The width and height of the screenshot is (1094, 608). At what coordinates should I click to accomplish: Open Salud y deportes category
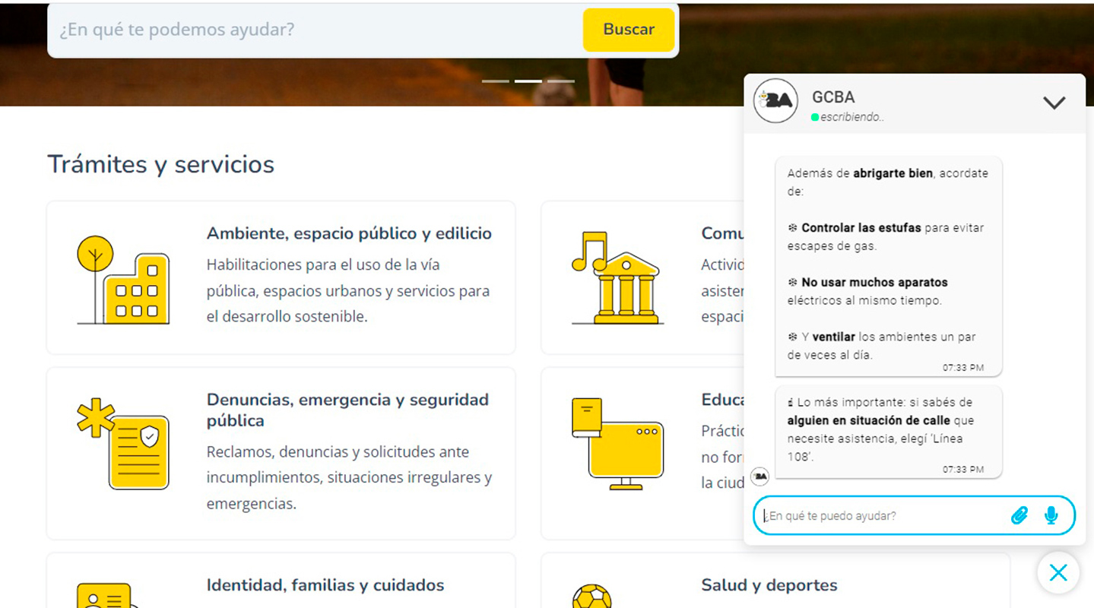click(769, 585)
